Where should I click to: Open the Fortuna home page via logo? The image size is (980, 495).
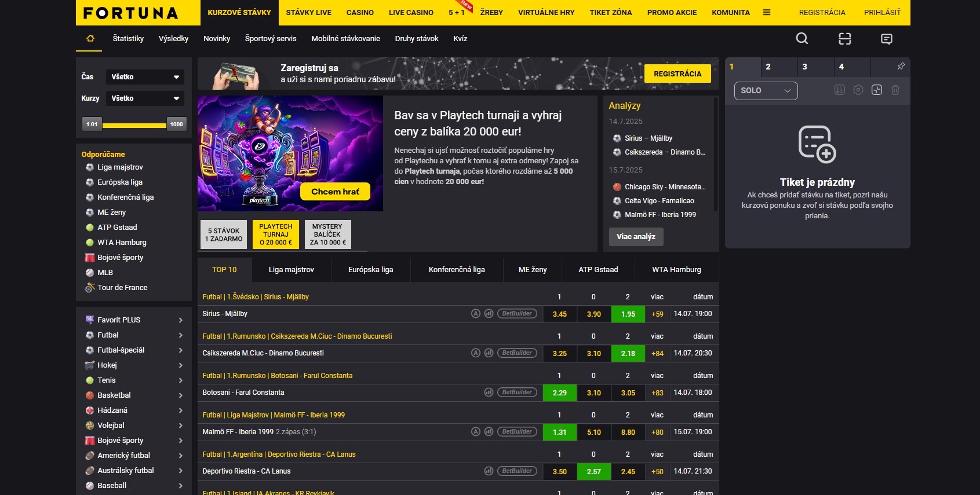click(131, 13)
